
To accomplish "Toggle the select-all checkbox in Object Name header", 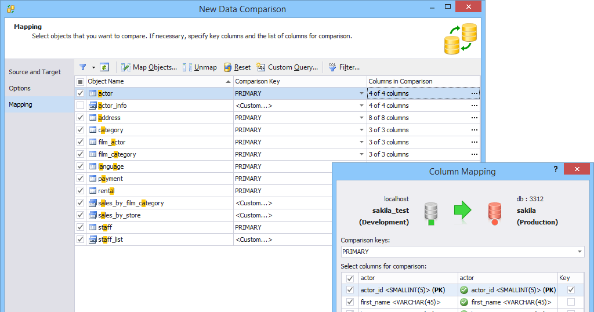I will click(80, 81).
